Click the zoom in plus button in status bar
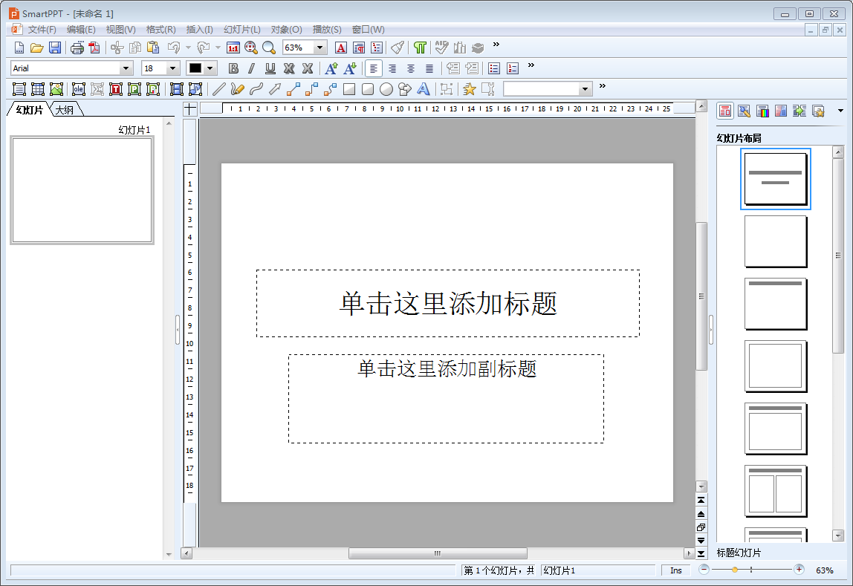This screenshot has height=586, width=853. point(799,570)
